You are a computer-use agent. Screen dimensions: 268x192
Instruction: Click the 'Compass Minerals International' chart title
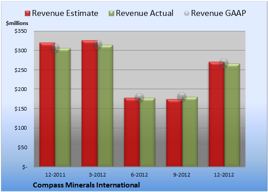[x=86, y=185]
